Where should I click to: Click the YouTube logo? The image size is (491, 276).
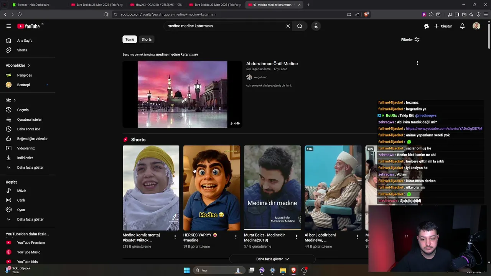pos(28,26)
